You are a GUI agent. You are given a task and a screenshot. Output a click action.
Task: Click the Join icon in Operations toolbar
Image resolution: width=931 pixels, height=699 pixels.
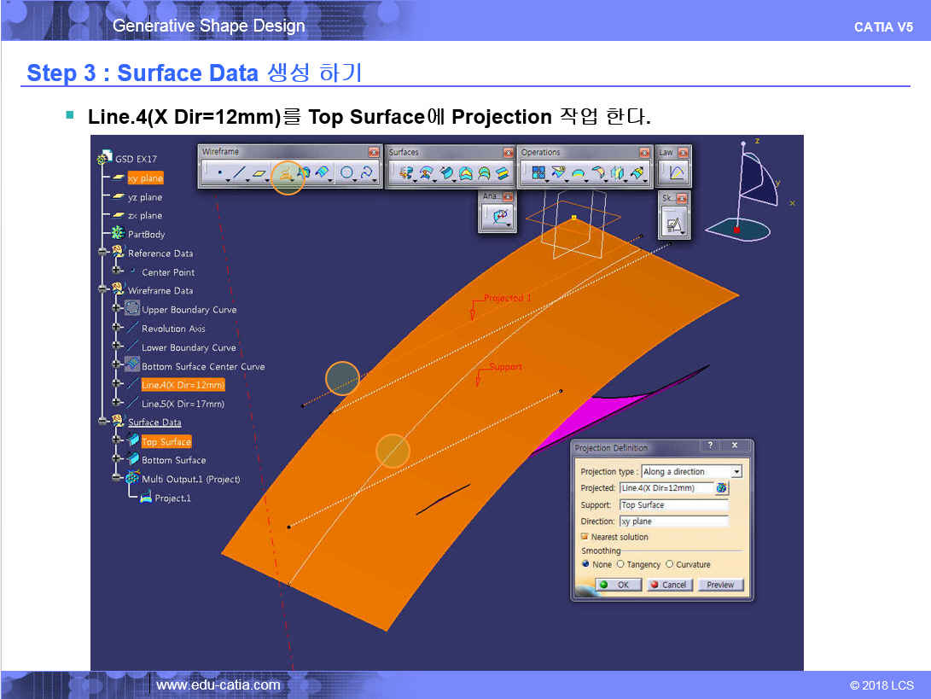click(538, 174)
